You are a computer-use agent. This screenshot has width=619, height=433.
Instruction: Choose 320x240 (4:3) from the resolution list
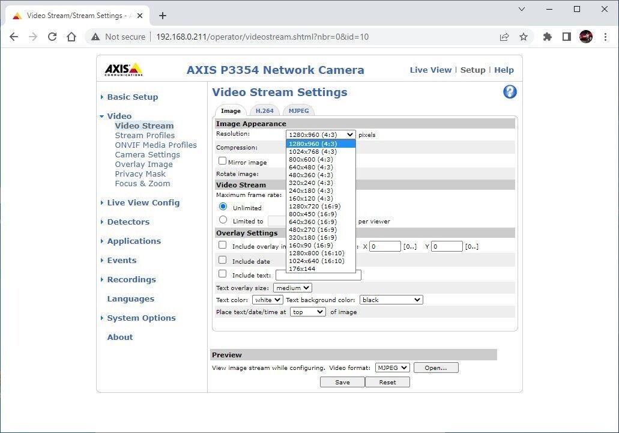click(x=321, y=183)
